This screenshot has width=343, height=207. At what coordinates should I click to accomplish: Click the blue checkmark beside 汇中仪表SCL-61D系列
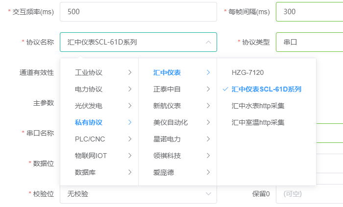pos(225,89)
